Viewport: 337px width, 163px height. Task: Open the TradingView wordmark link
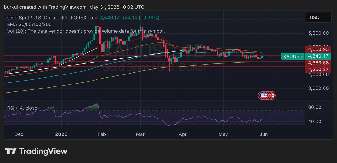click(x=43, y=151)
